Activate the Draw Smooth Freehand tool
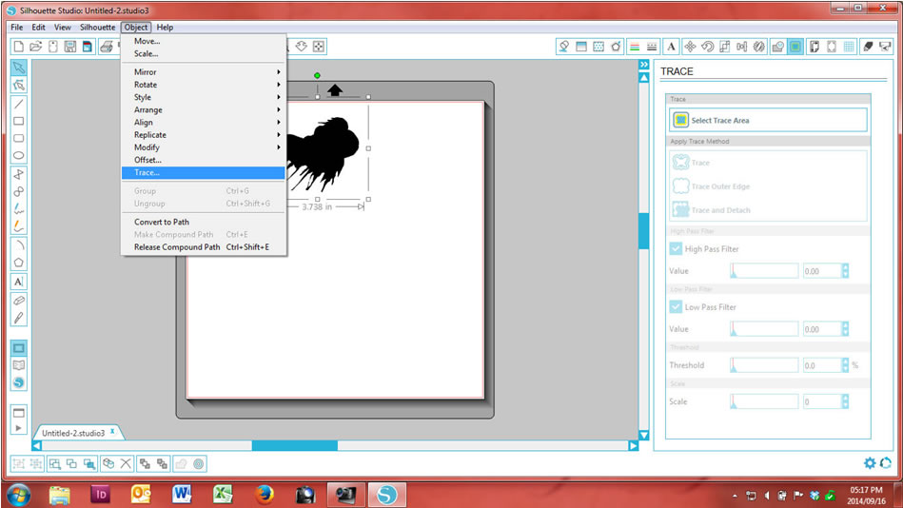The width and height of the screenshot is (903, 508). pos(18,226)
